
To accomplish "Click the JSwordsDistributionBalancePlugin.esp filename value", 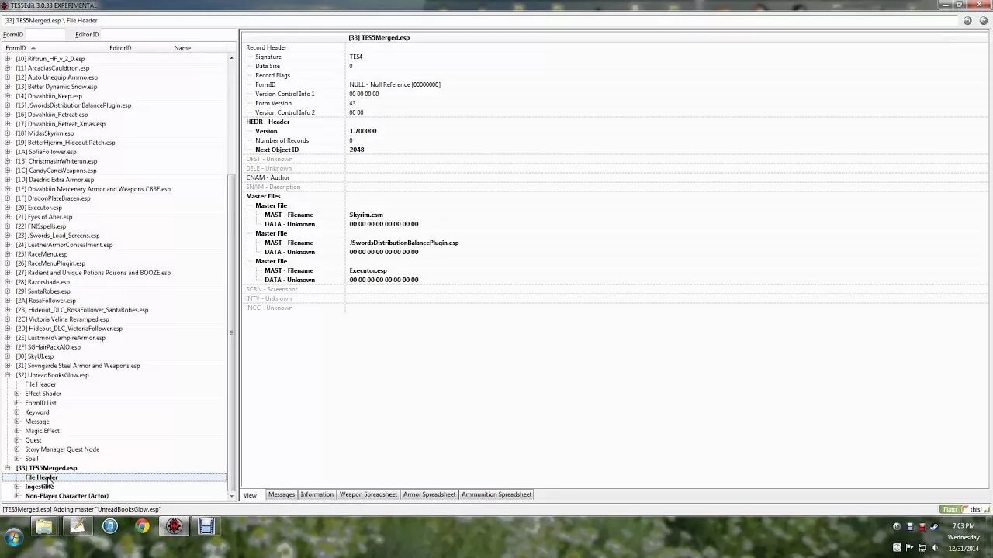I will point(404,243).
